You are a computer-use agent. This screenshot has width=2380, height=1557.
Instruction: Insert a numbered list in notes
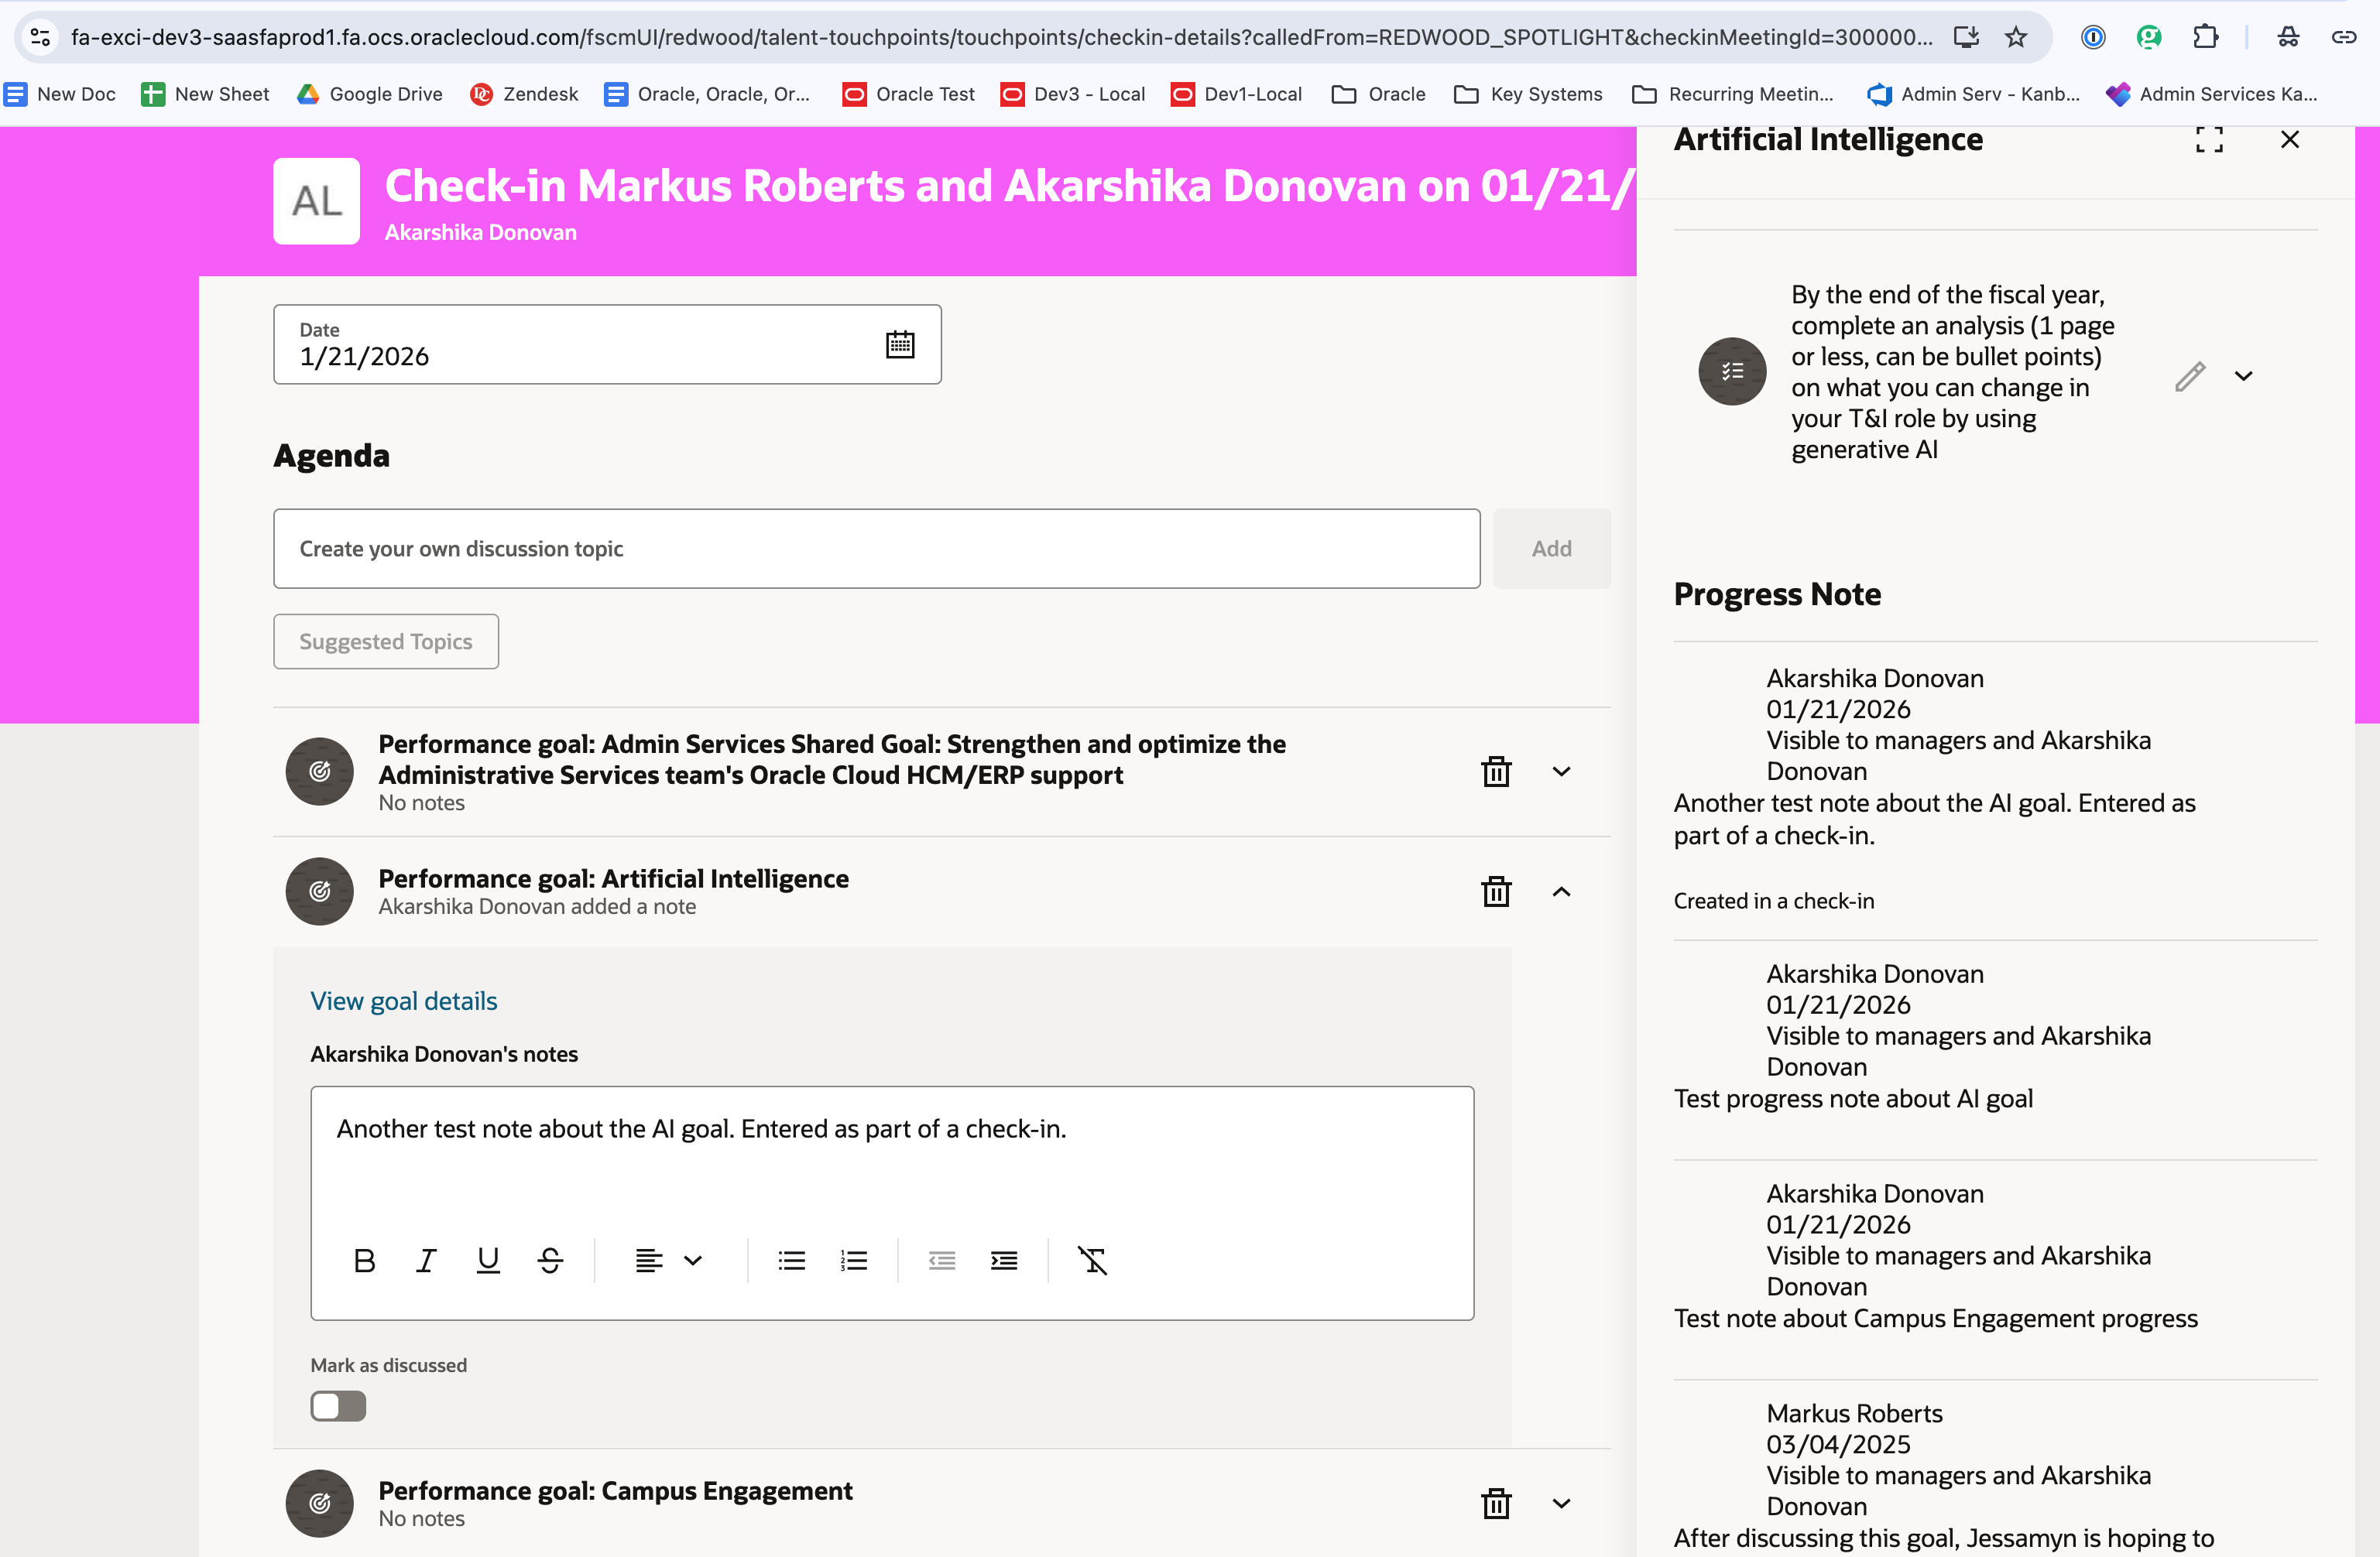(854, 1260)
